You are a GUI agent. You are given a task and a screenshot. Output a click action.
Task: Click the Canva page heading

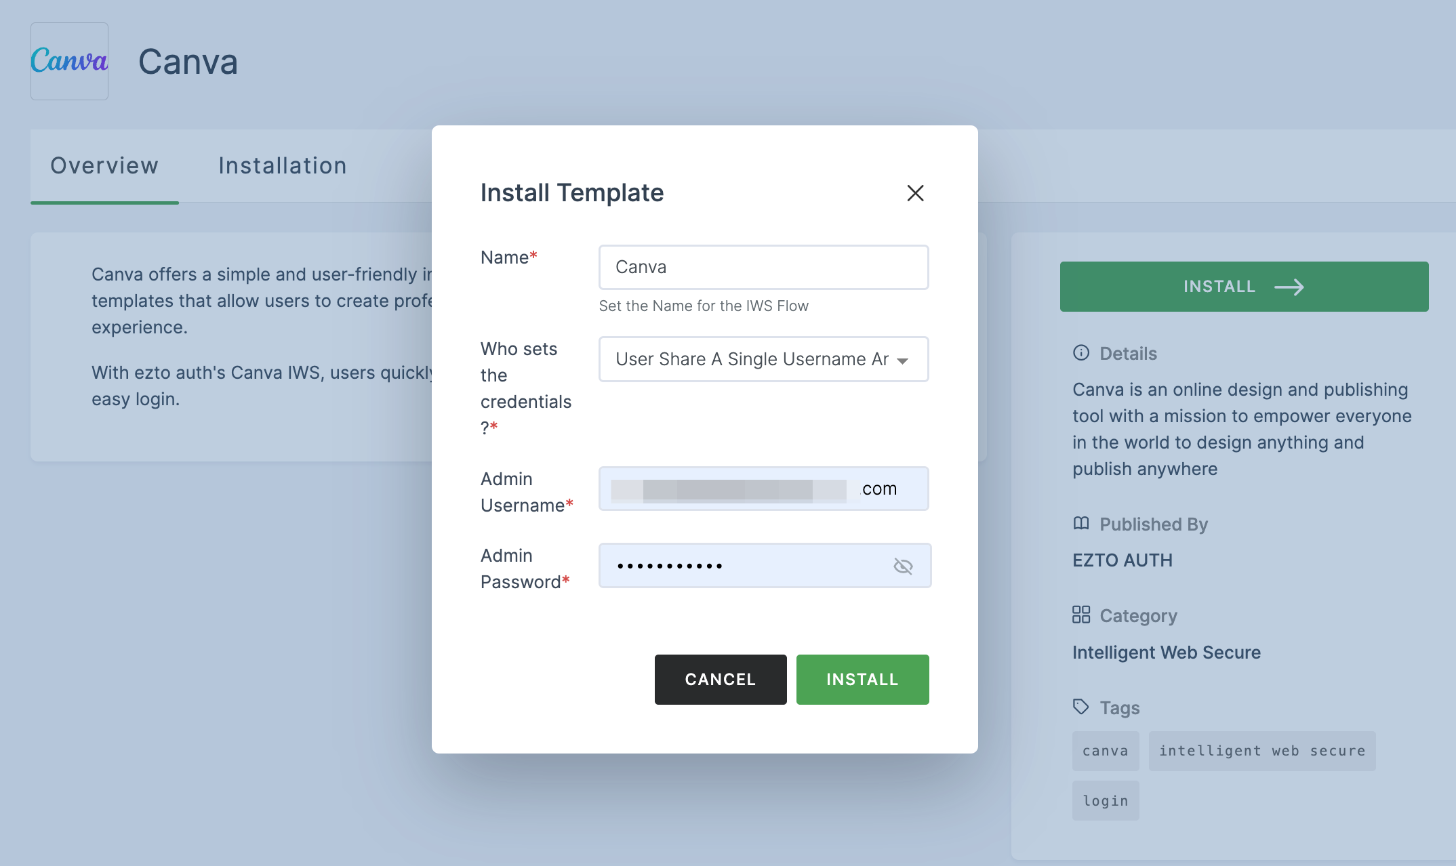[188, 62]
